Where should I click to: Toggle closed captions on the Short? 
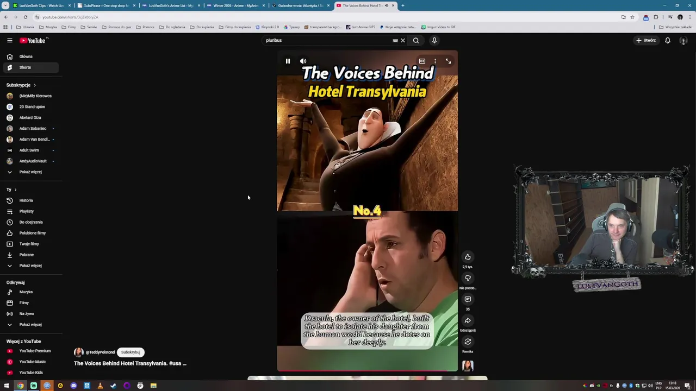(422, 61)
